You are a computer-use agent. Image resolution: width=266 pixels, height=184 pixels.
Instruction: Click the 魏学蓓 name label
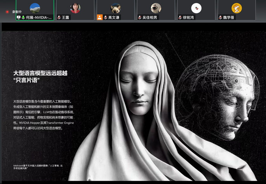229,17
